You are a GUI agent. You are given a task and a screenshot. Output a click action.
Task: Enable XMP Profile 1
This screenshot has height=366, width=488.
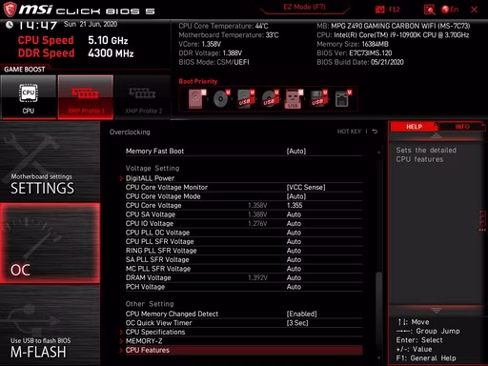click(x=86, y=97)
